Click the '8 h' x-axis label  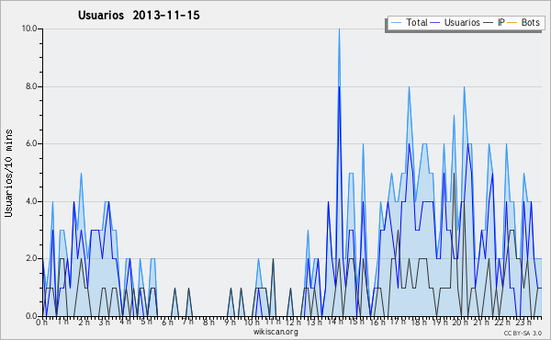(x=208, y=323)
